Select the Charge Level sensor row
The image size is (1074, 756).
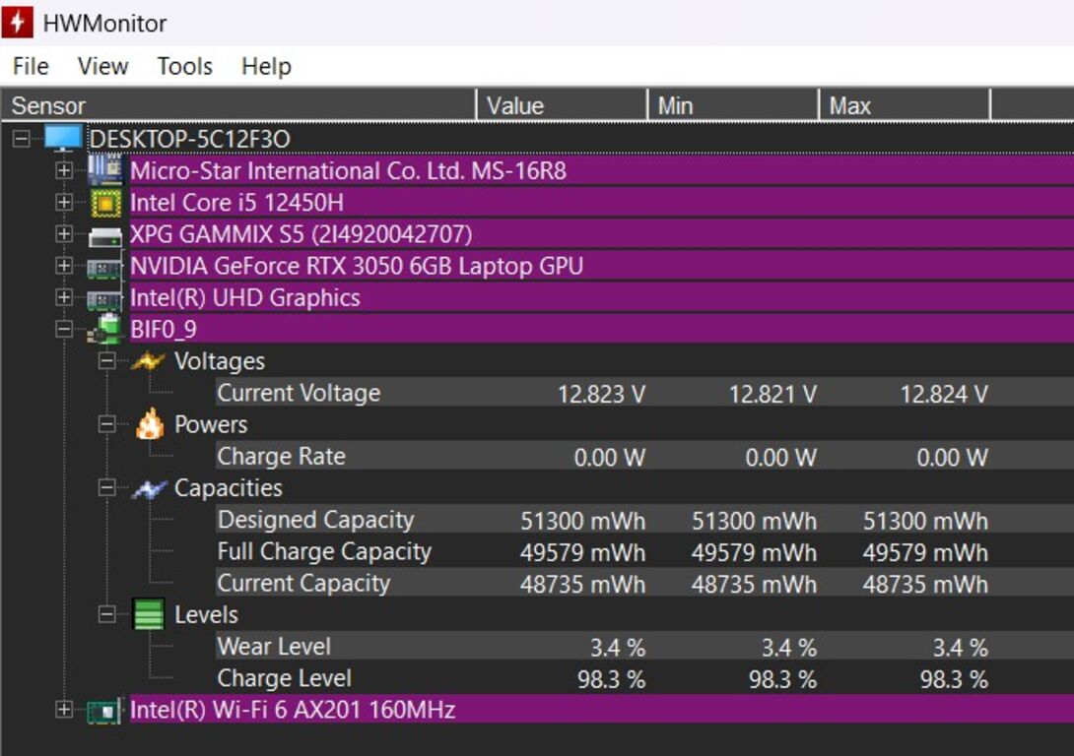(x=644, y=678)
